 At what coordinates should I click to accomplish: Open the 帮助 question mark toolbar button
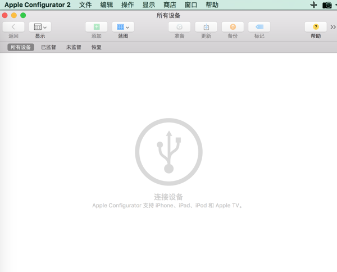click(x=316, y=27)
